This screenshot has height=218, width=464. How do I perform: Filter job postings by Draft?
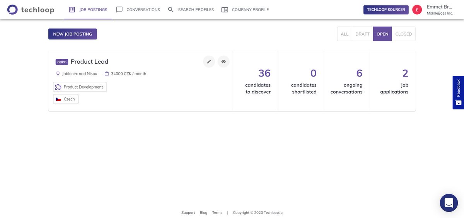pos(362,34)
